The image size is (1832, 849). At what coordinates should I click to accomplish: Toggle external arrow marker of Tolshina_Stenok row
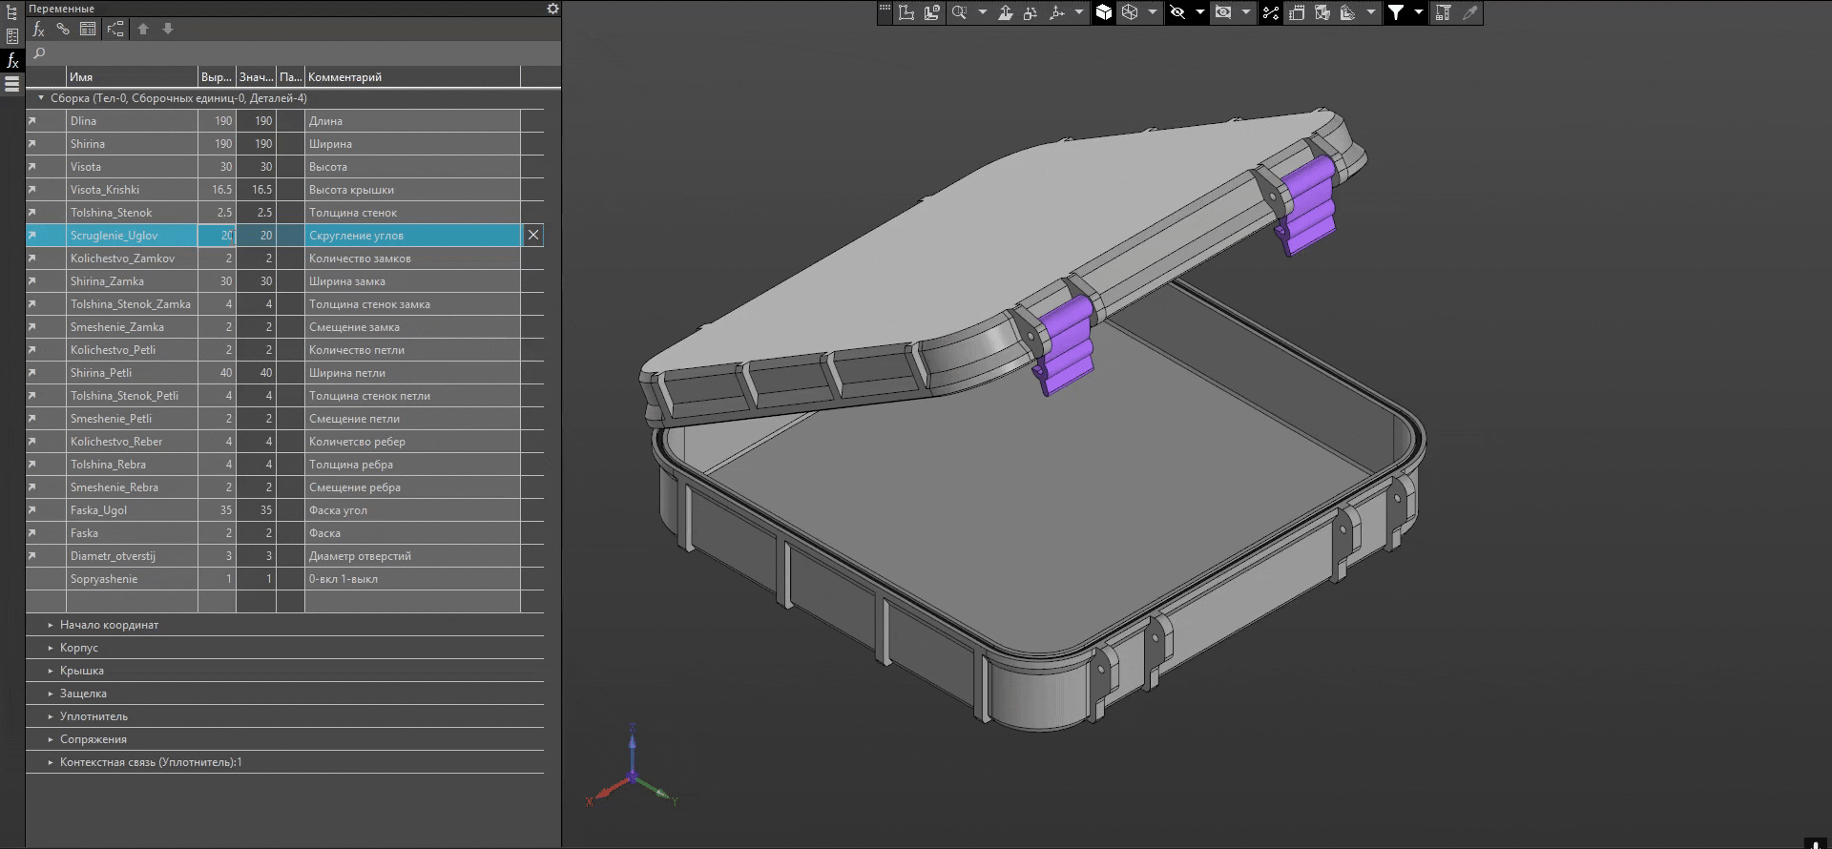point(31,213)
